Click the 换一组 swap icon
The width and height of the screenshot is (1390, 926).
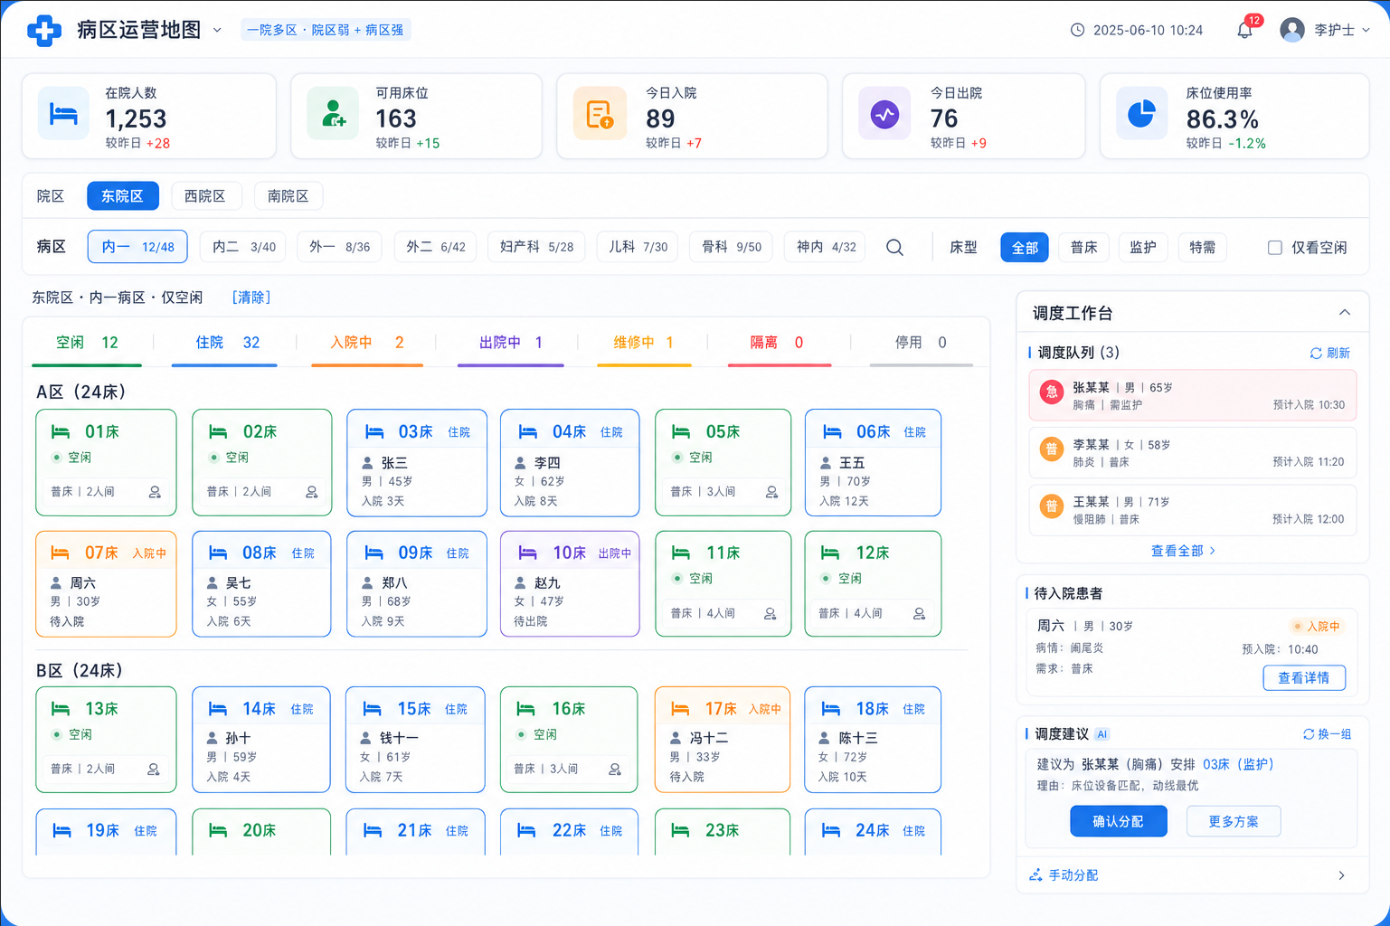click(1309, 734)
